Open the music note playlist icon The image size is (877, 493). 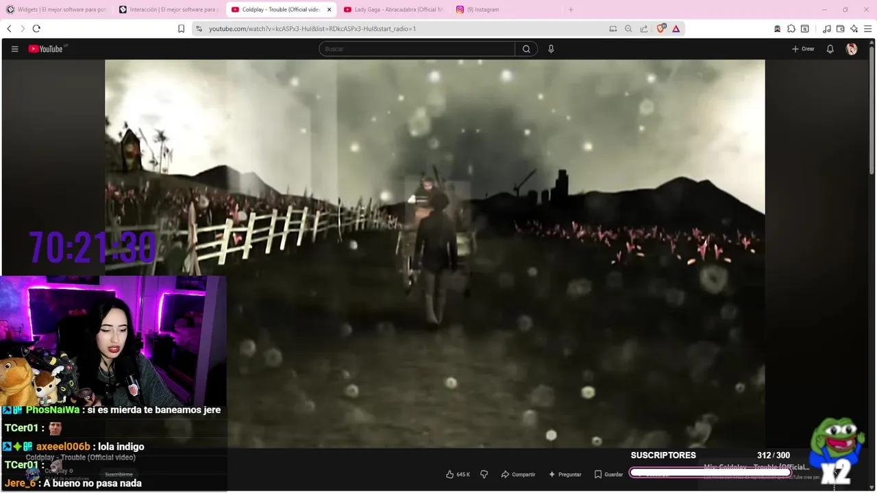coord(827,29)
